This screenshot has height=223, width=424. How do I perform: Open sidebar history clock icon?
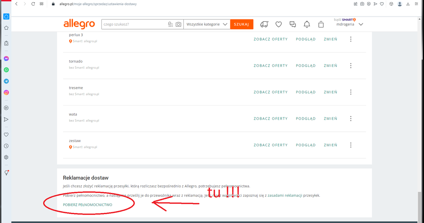(6, 146)
